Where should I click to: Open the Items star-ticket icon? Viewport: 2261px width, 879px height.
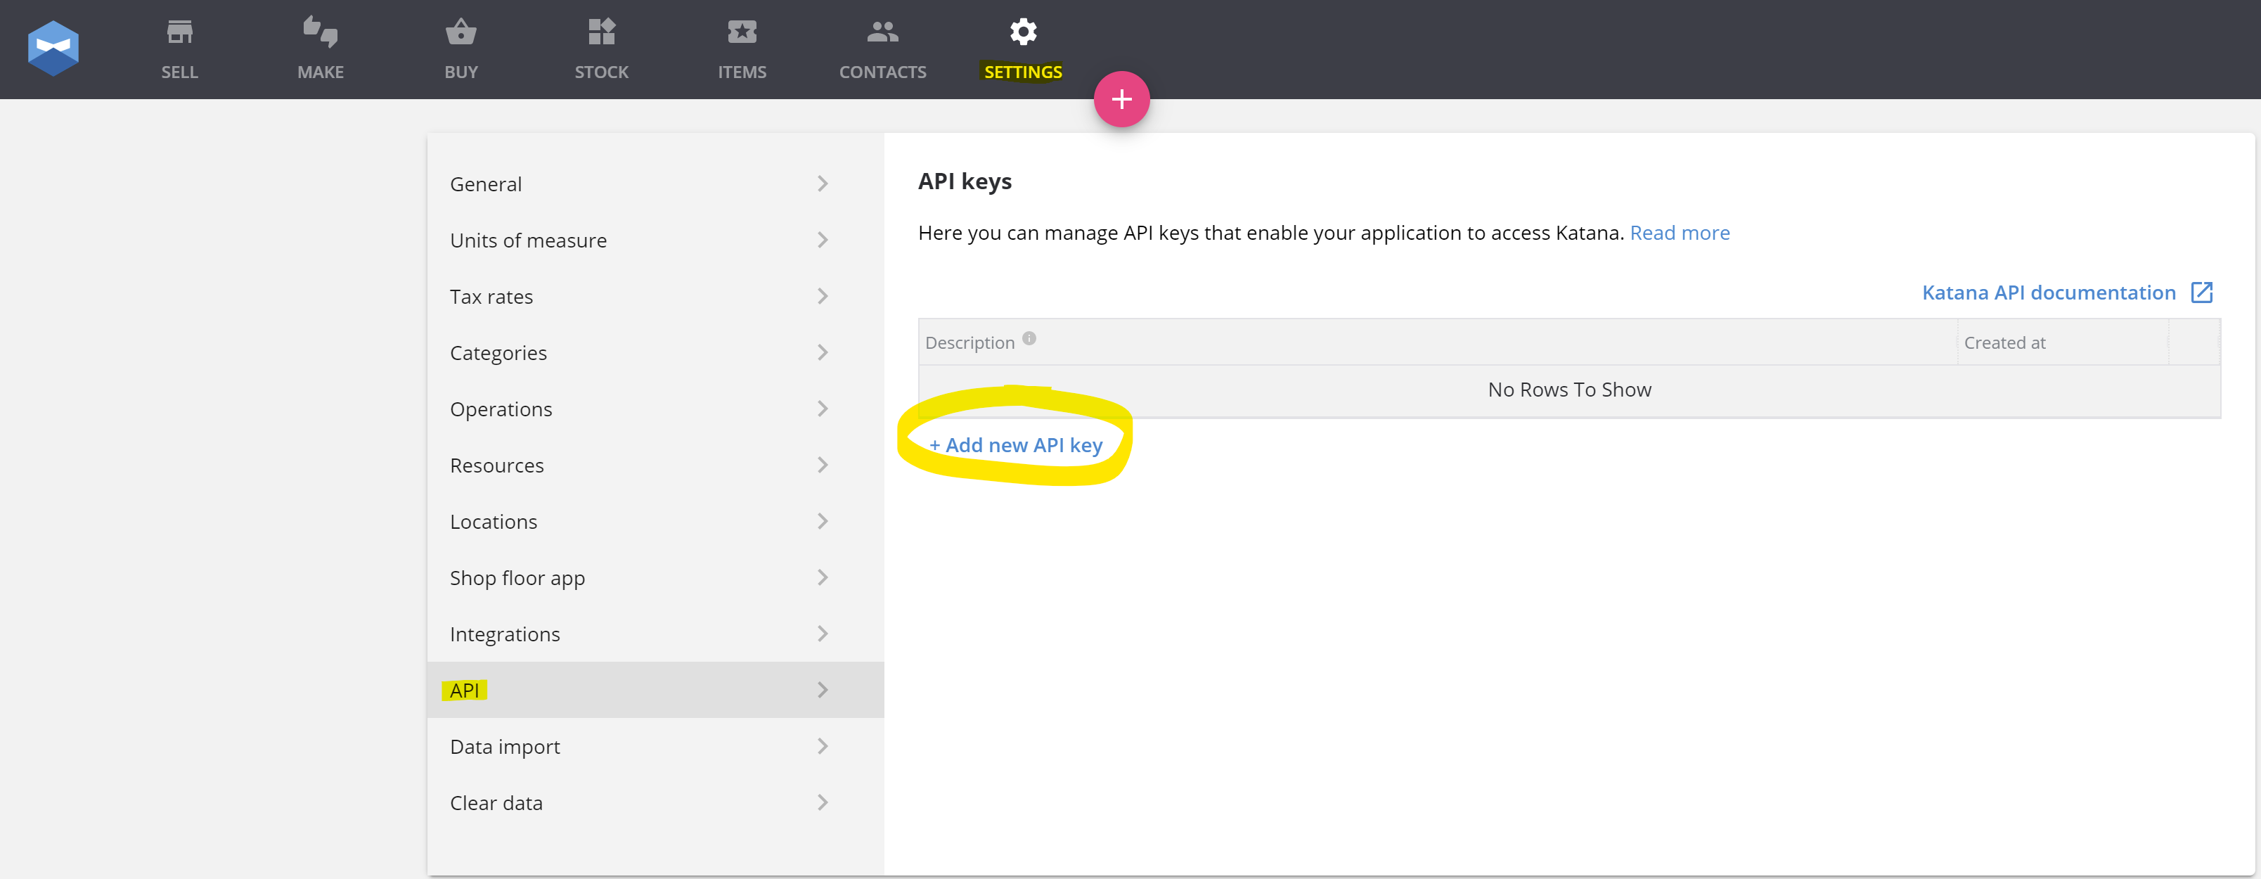click(x=742, y=32)
